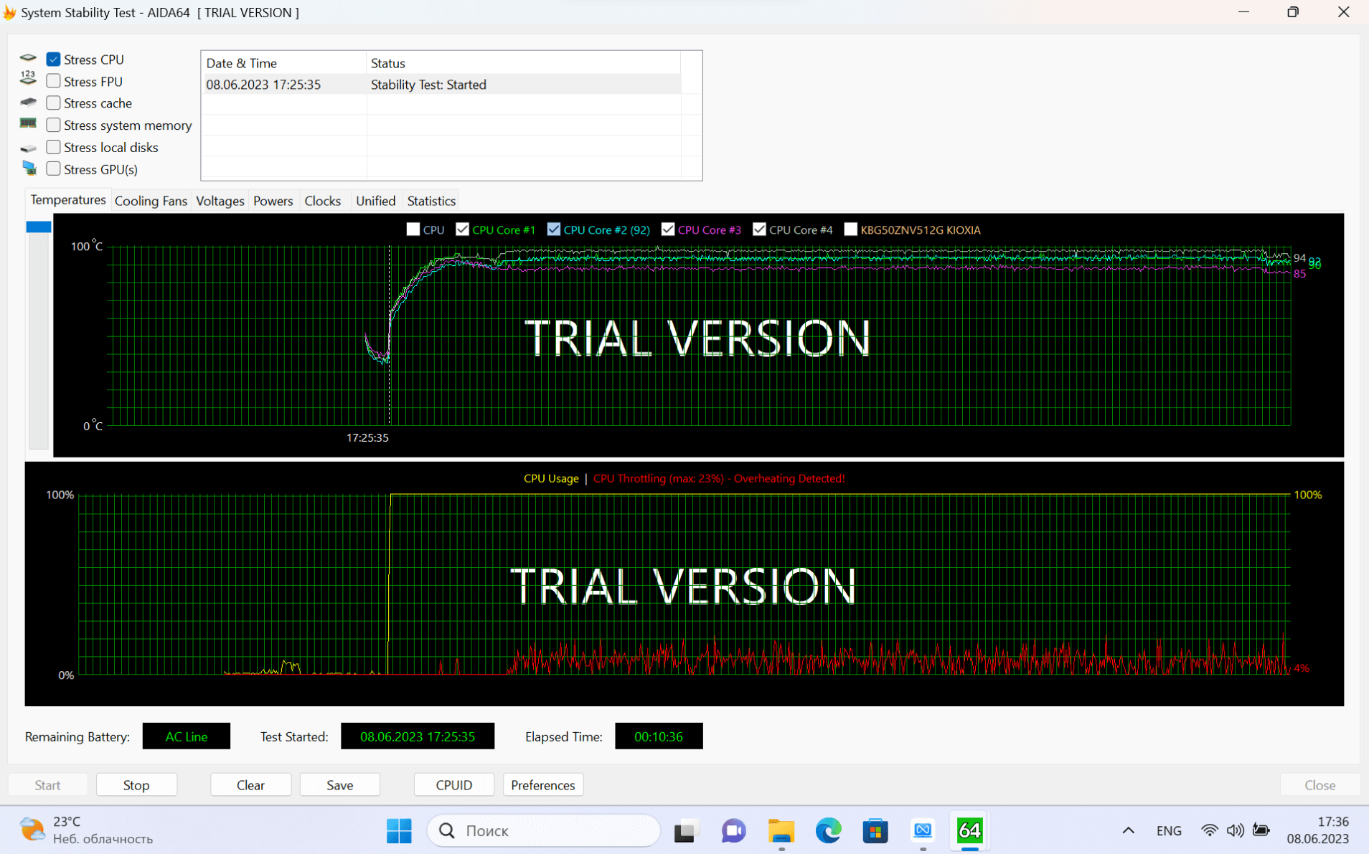Toggle CPU Core #3 graph line

(668, 229)
